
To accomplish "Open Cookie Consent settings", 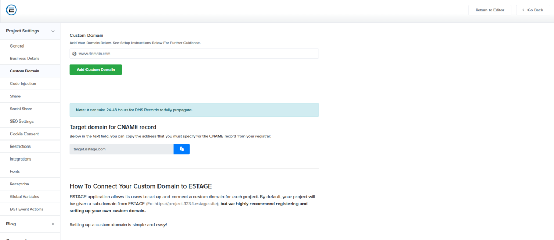I will click(x=30, y=134).
